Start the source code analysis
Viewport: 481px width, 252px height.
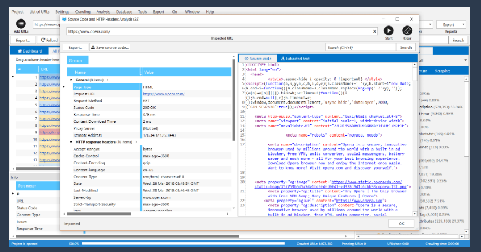[x=389, y=30]
